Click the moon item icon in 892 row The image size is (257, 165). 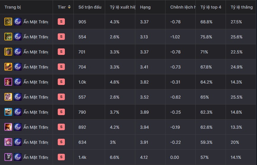click(18, 127)
